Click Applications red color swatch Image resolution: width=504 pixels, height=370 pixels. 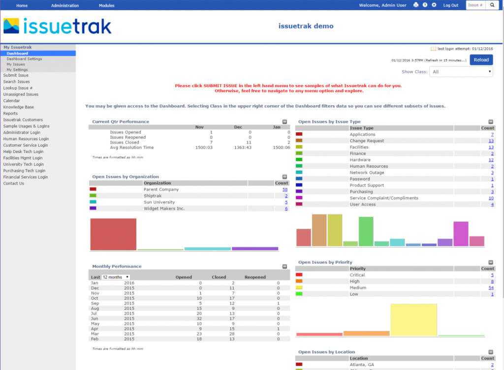tap(299, 134)
